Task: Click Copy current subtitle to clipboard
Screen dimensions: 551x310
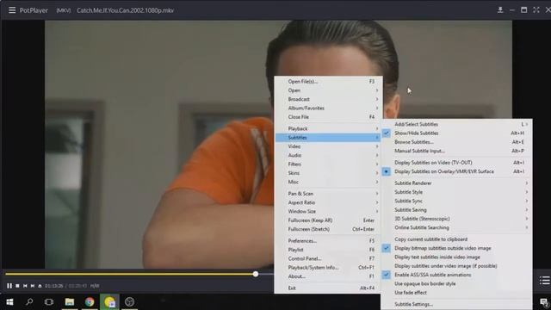Action: 456,239
